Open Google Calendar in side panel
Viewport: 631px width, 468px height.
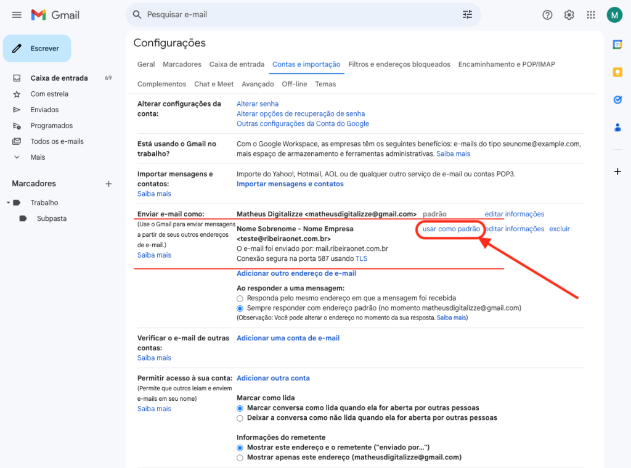click(x=617, y=44)
